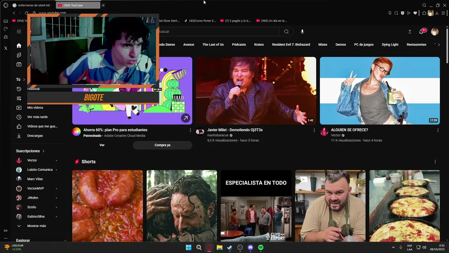Bookmark this page with the heart icon
Image resolution: width=449 pixels, height=253 pixels.
click(415, 13)
